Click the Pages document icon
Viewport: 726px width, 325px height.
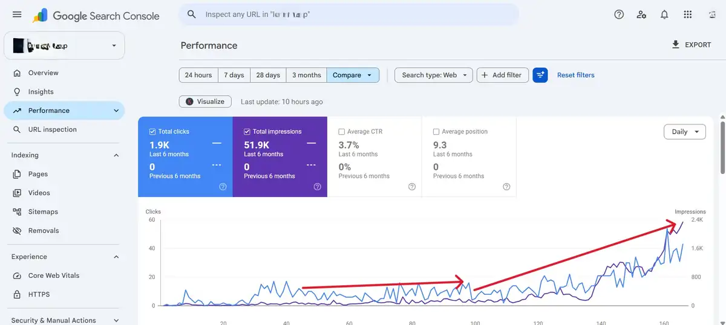[x=17, y=174]
